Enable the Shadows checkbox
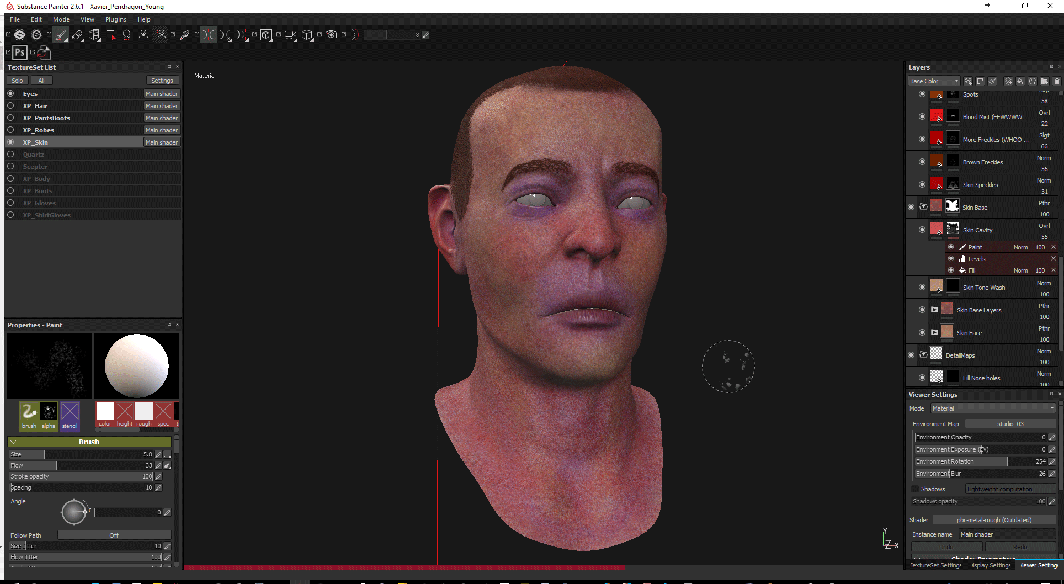 (916, 489)
